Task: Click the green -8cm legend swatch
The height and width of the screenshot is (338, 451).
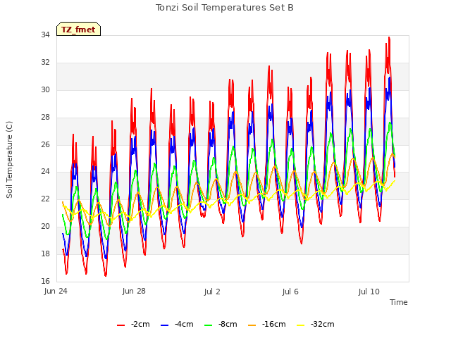Action: [x=209, y=325]
